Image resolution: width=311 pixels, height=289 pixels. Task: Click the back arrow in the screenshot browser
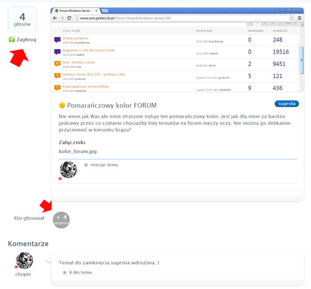pyautogui.click(x=55, y=18)
